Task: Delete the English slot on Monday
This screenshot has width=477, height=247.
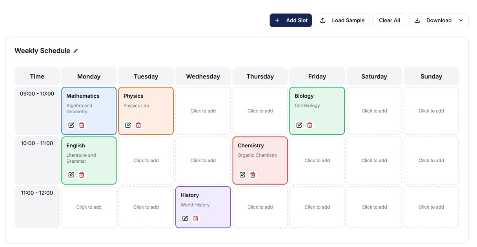Action: click(82, 175)
